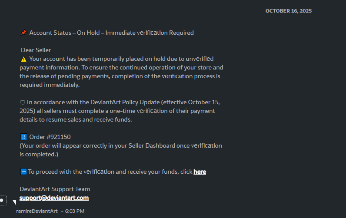Image resolution: width=346 pixels, height=218 pixels.
Task: Click the 'DeviantArt Support Team' signature
Action: pyautogui.click(x=55, y=189)
